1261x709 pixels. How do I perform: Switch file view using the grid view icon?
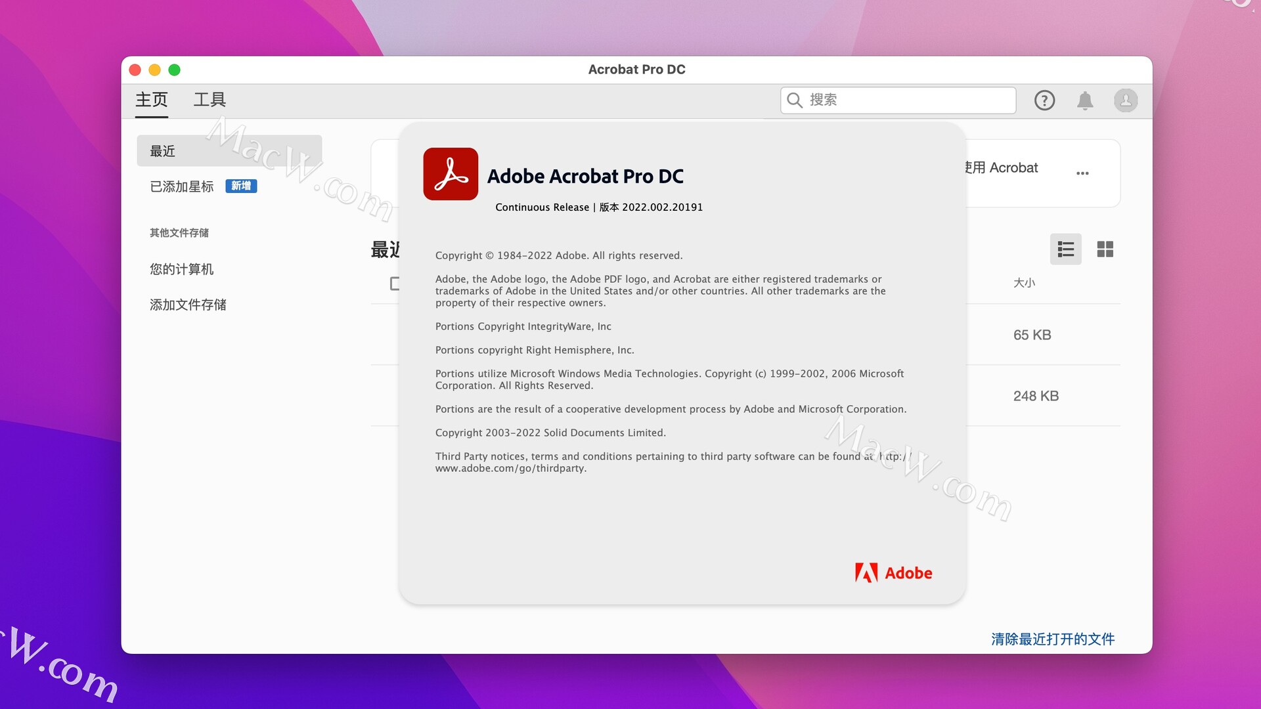click(x=1105, y=249)
